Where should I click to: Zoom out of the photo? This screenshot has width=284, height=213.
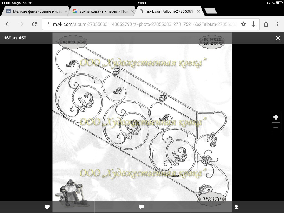tap(276, 128)
